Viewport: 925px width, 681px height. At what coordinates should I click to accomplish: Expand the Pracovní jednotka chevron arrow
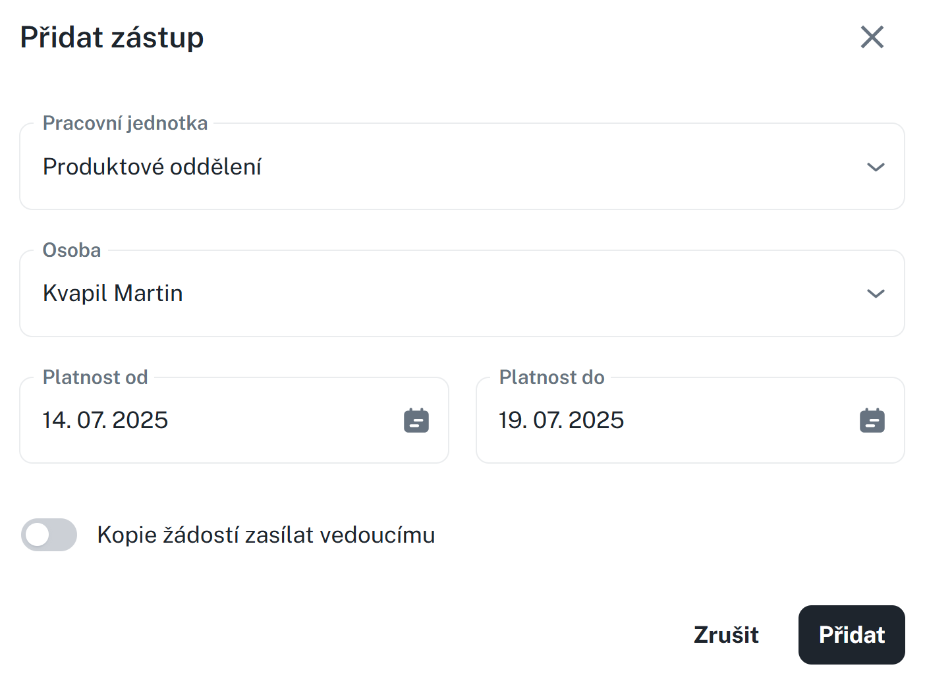875,167
